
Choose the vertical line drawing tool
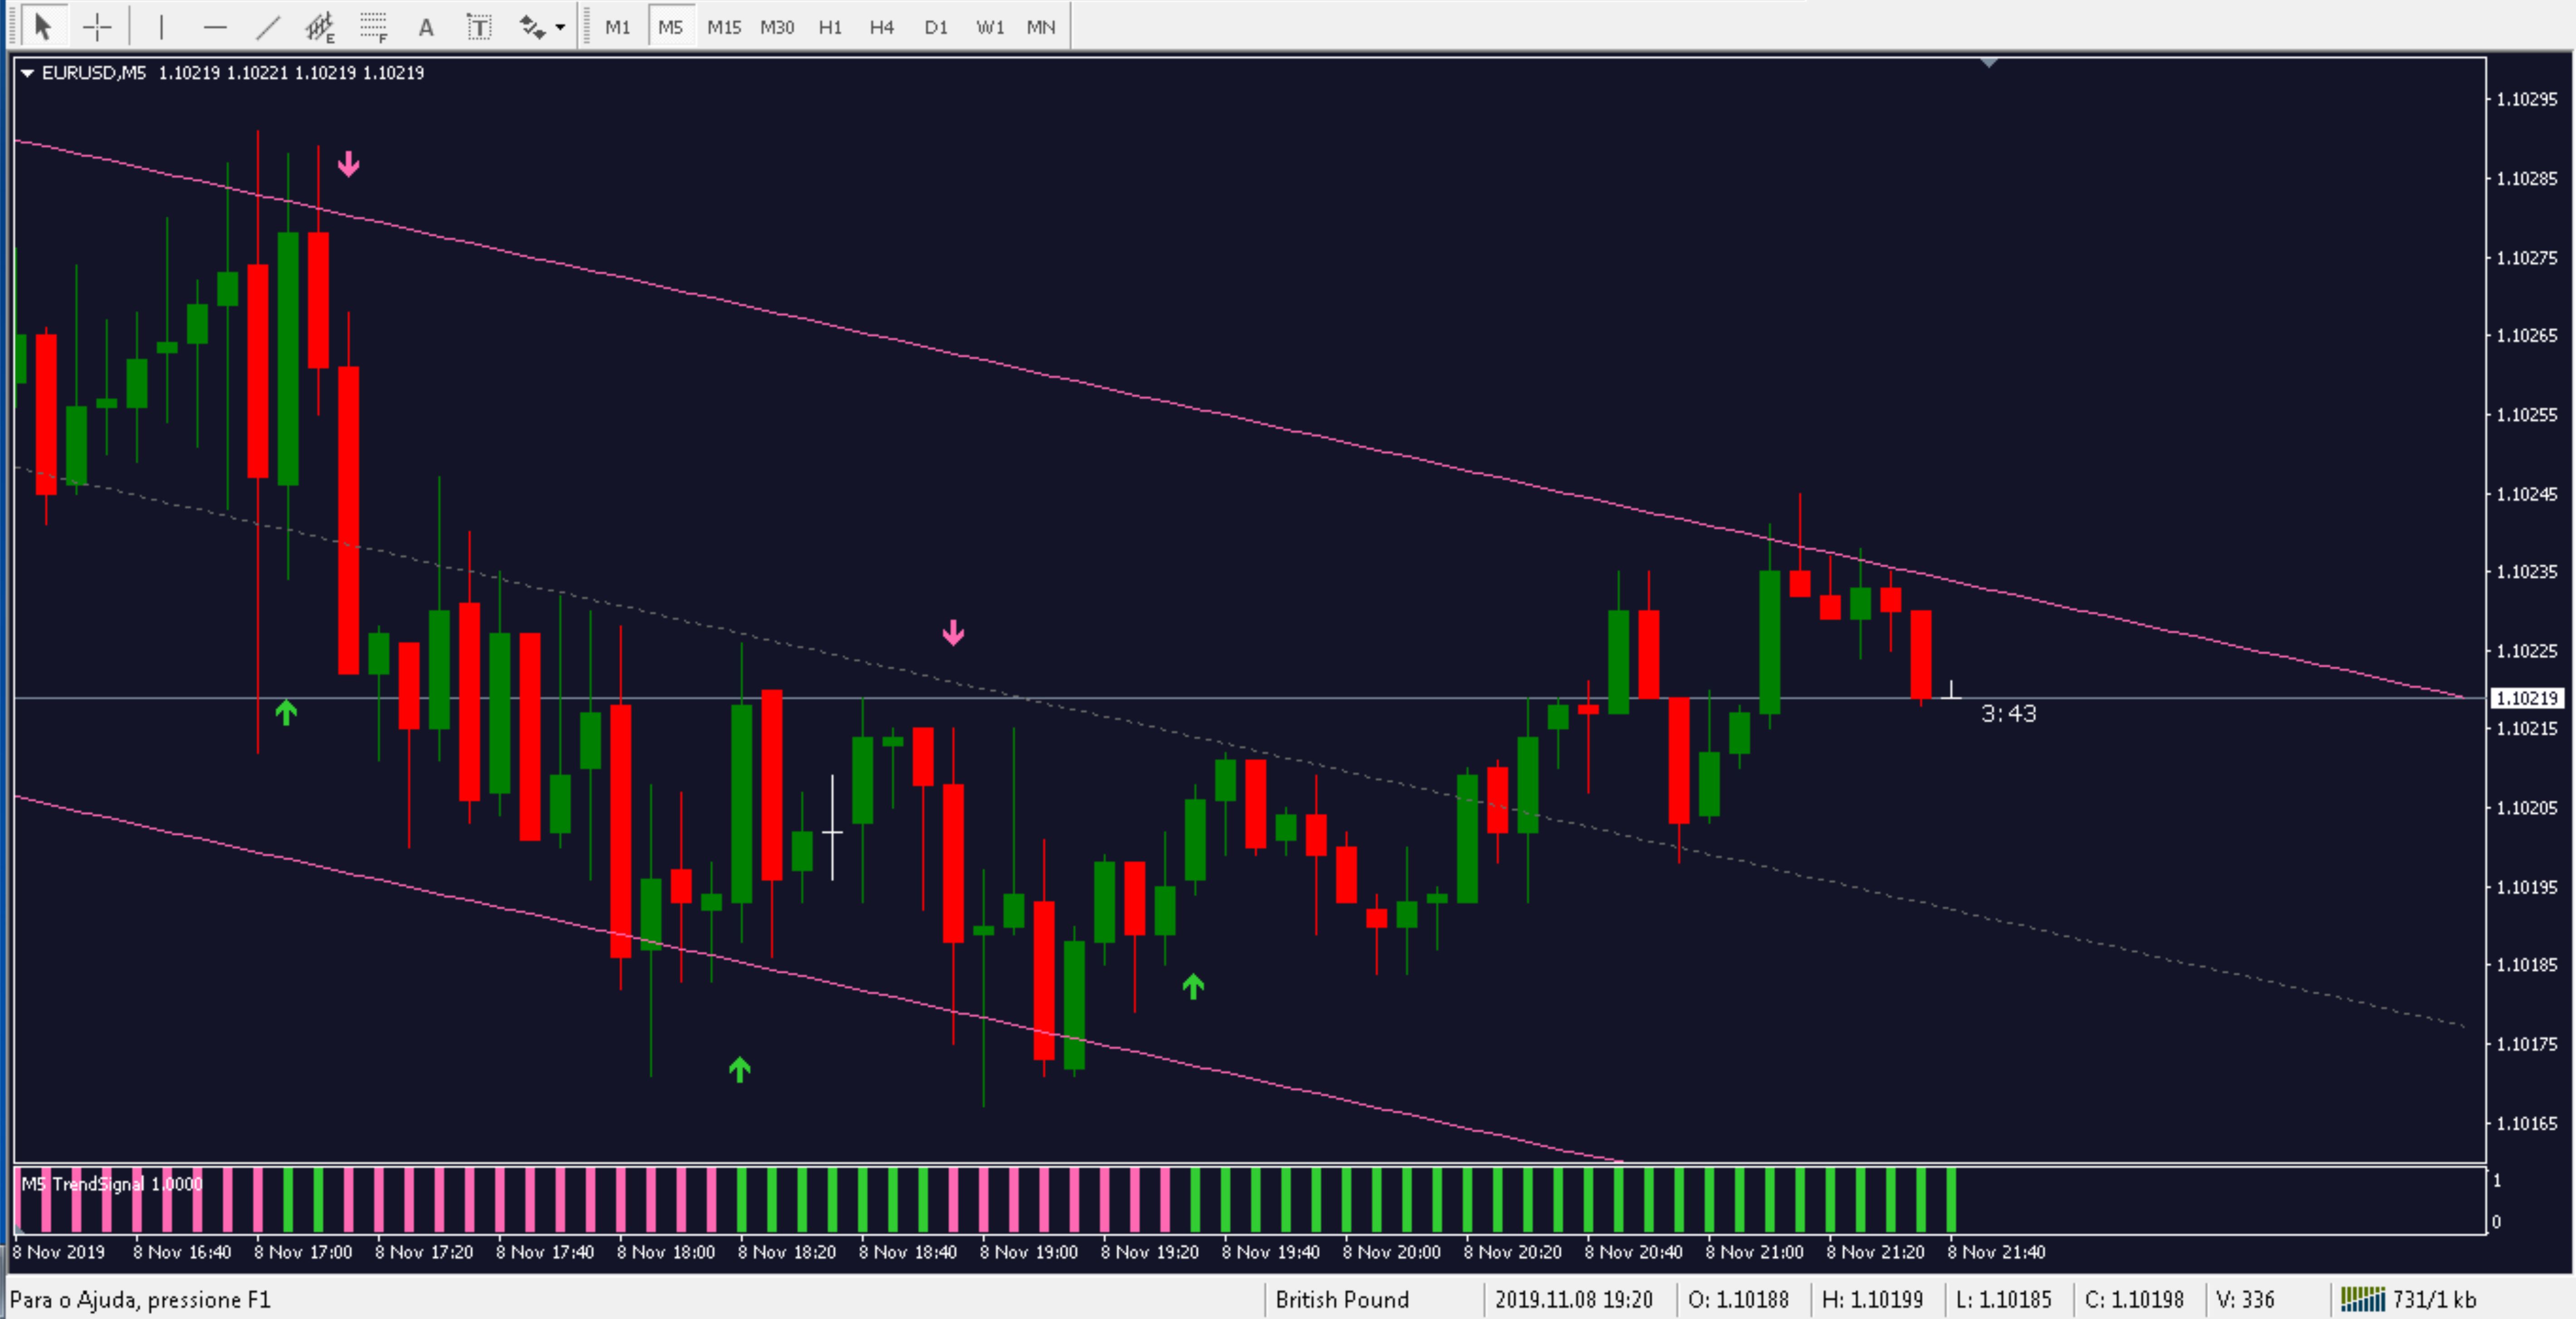pos(161,27)
